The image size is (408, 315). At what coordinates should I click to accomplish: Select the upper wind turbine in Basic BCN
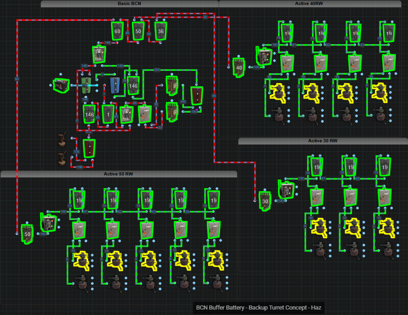(x=62, y=139)
